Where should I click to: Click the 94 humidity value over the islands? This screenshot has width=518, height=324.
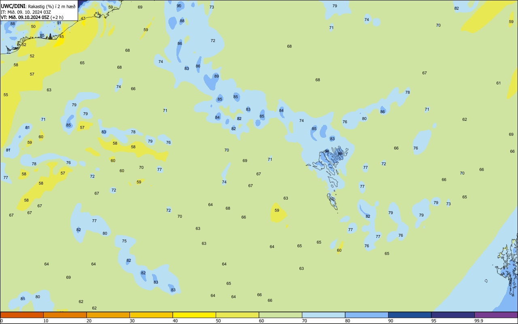327,151
